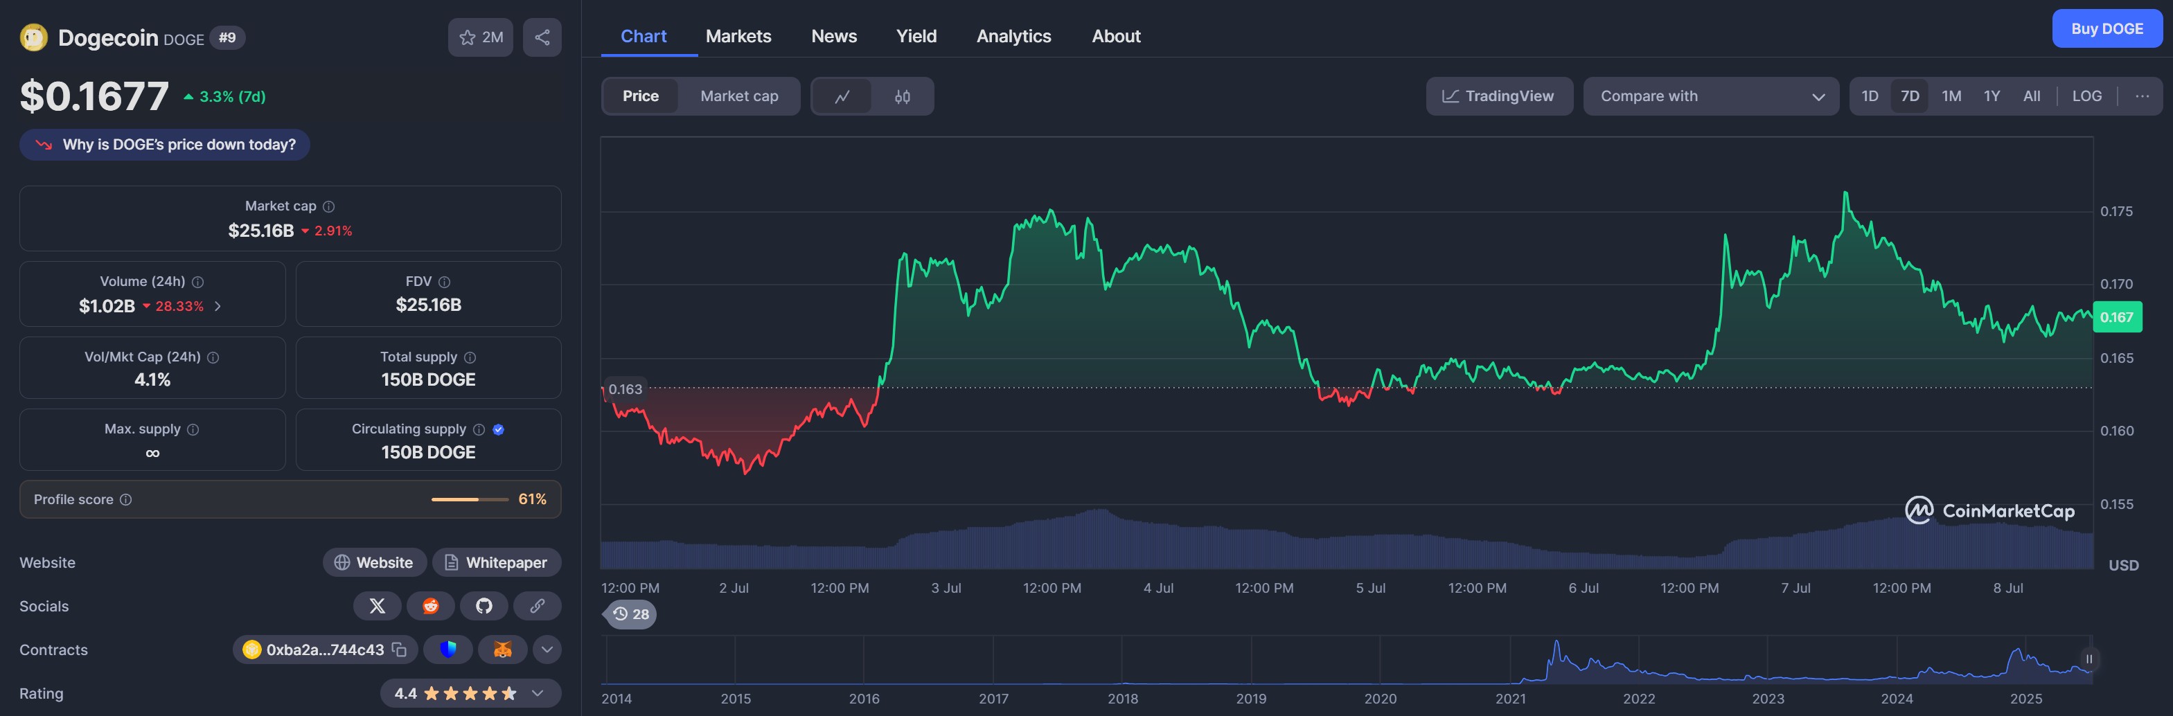
Task: Open Vol/Mkt Cap info icon
Action: pyautogui.click(x=213, y=357)
